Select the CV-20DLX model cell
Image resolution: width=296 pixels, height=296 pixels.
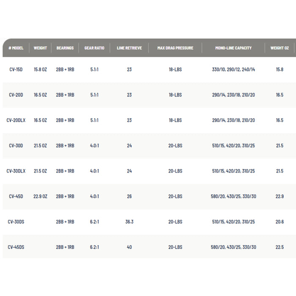click(x=16, y=120)
